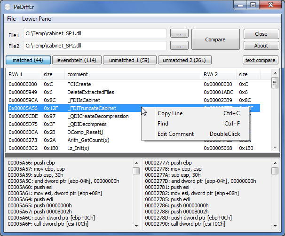
Task: Click into the File2 path field
Action: (x=95, y=46)
